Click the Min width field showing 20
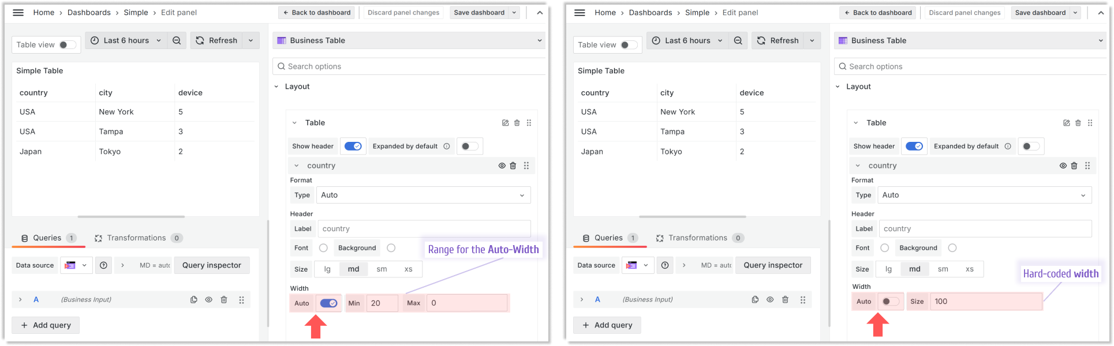Image resolution: width=1114 pixels, height=346 pixels. pyautogui.click(x=381, y=303)
